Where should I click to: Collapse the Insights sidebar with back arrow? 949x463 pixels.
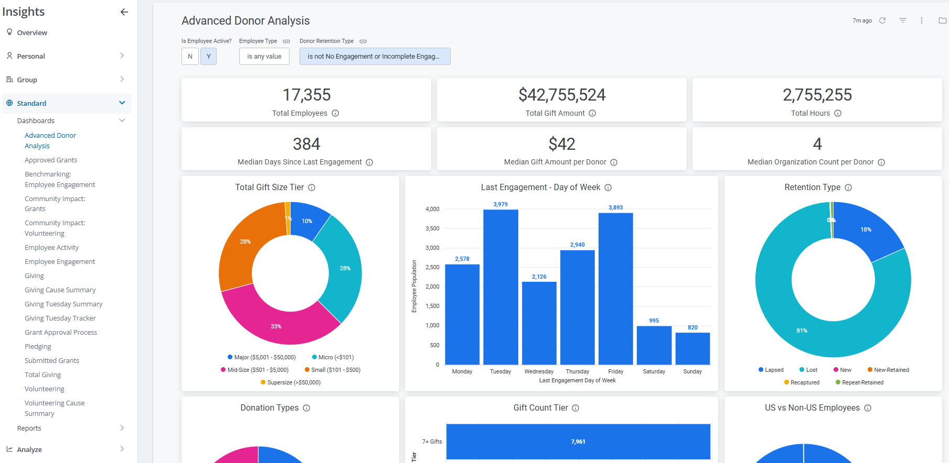pyautogui.click(x=124, y=12)
